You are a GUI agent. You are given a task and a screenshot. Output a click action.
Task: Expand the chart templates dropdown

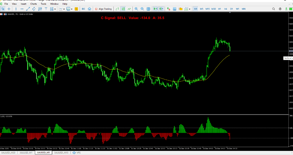click(x=72, y=9)
